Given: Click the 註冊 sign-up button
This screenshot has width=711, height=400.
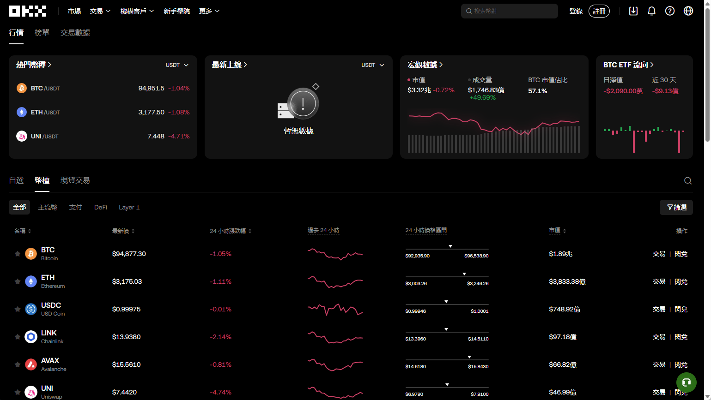Looking at the screenshot, I should point(599,11).
